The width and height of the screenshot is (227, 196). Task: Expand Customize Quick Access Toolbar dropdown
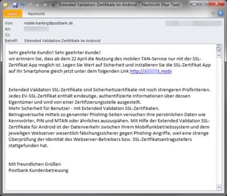point(53,5)
